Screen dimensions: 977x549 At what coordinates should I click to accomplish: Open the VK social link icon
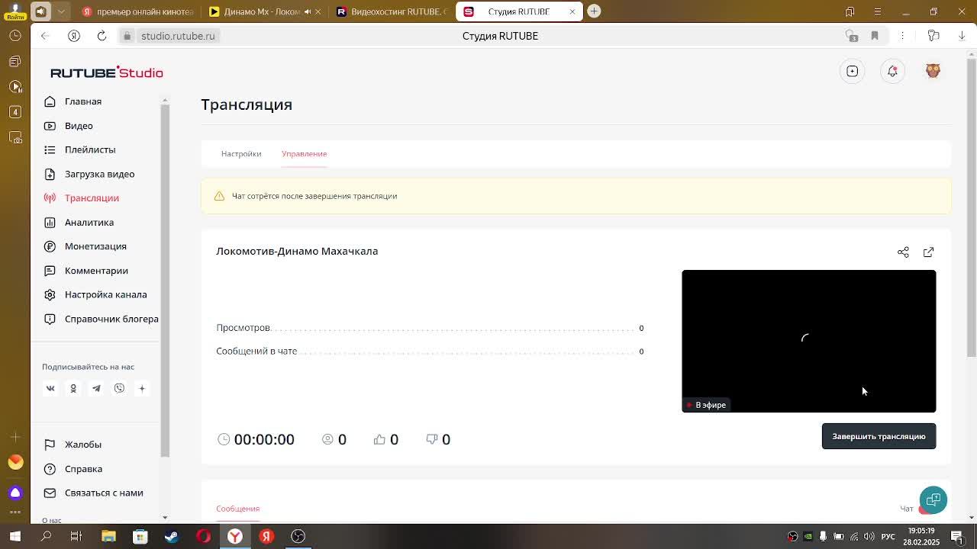click(x=50, y=388)
